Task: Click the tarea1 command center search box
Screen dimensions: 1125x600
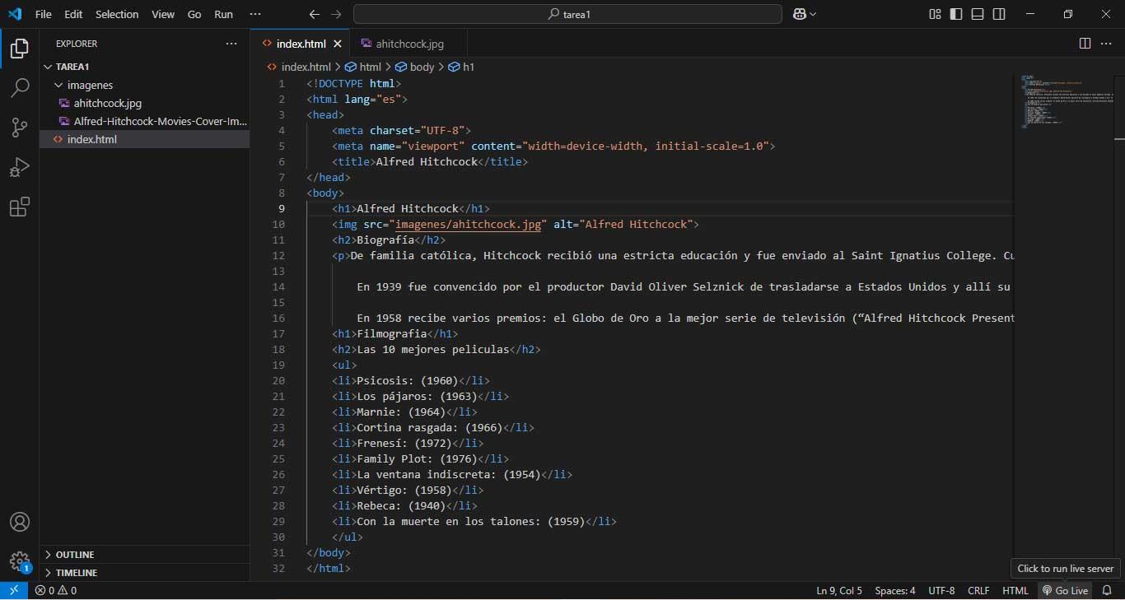Action: (567, 14)
